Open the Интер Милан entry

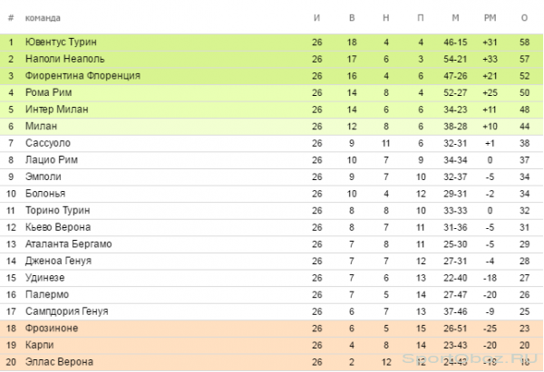pos(56,110)
